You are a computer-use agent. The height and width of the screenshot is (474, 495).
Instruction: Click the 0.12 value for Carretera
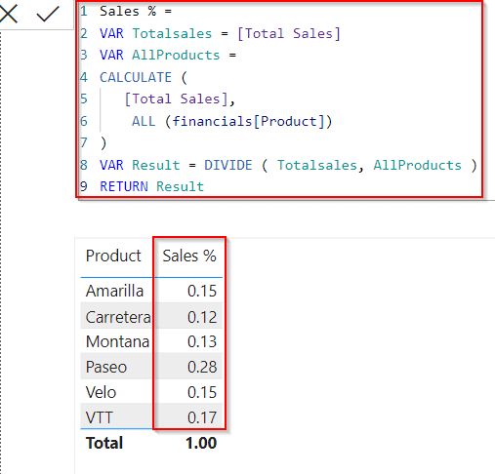[x=202, y=317]
